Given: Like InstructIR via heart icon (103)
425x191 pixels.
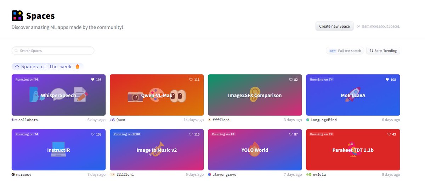Looking at the screenshot, I should click(93, 134).
